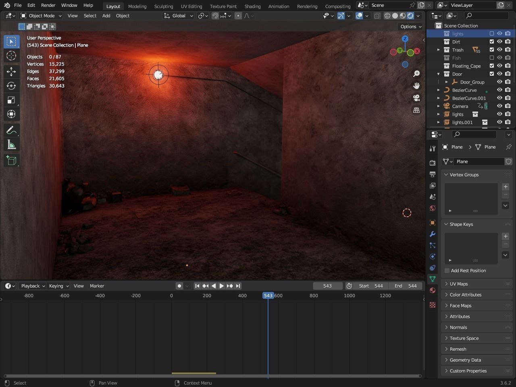Screen dimensions: 516x387
Task: Click the Zoom view magnifier icon
Action: pos(416,74)
